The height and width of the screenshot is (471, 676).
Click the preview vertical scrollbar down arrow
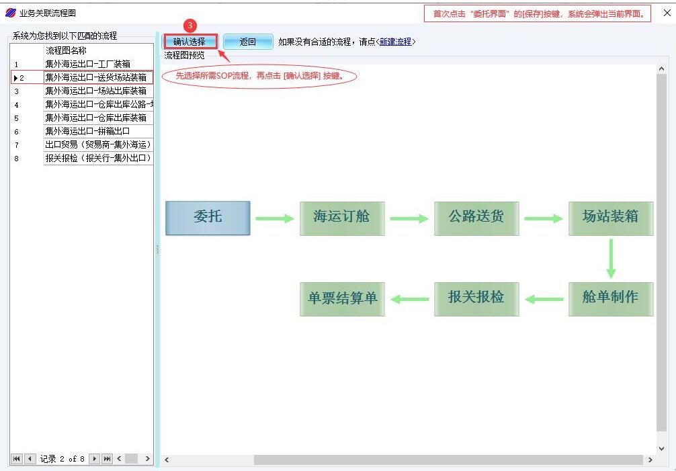coord(661,448)
